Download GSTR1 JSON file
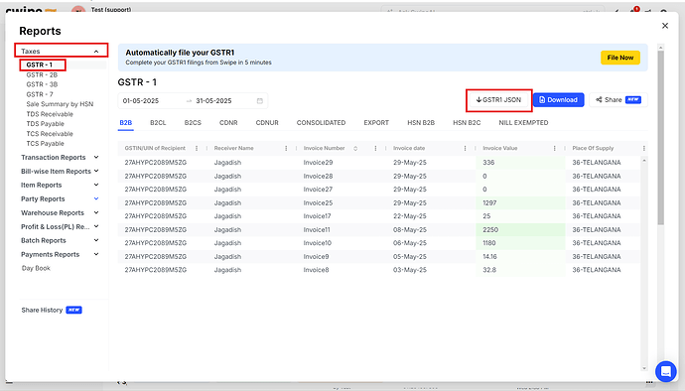The width and height of the screenshot is (685, 391). pyautogui.click(x=499, y=100)
